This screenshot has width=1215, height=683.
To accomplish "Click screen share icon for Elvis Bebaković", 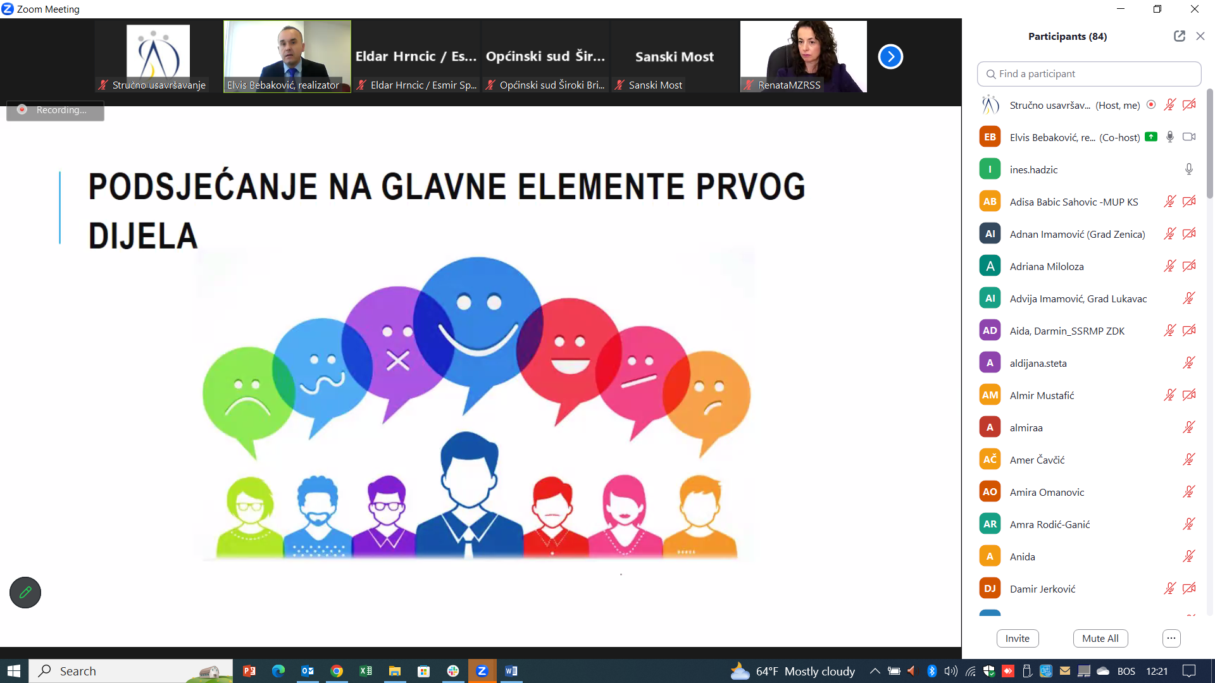I will tap(1151, 137).
